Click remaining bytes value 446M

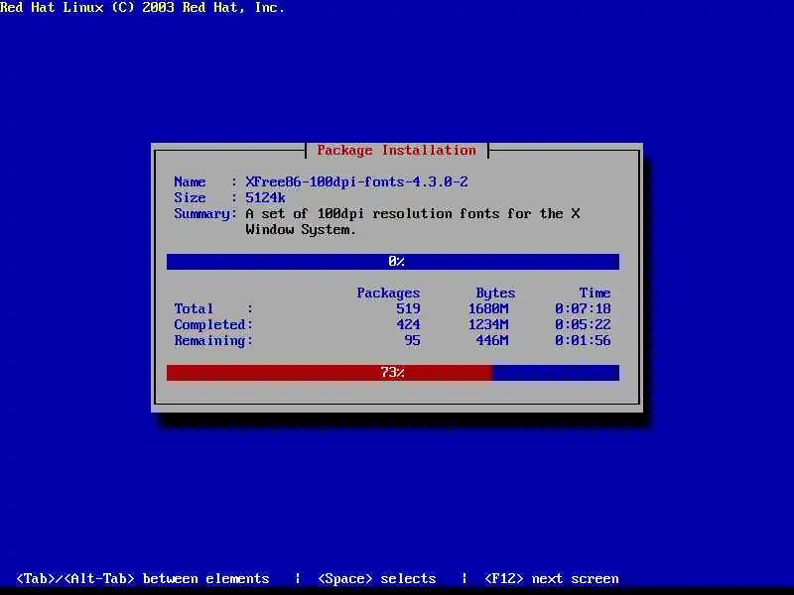pyautogui.click(x=492, y=340)
